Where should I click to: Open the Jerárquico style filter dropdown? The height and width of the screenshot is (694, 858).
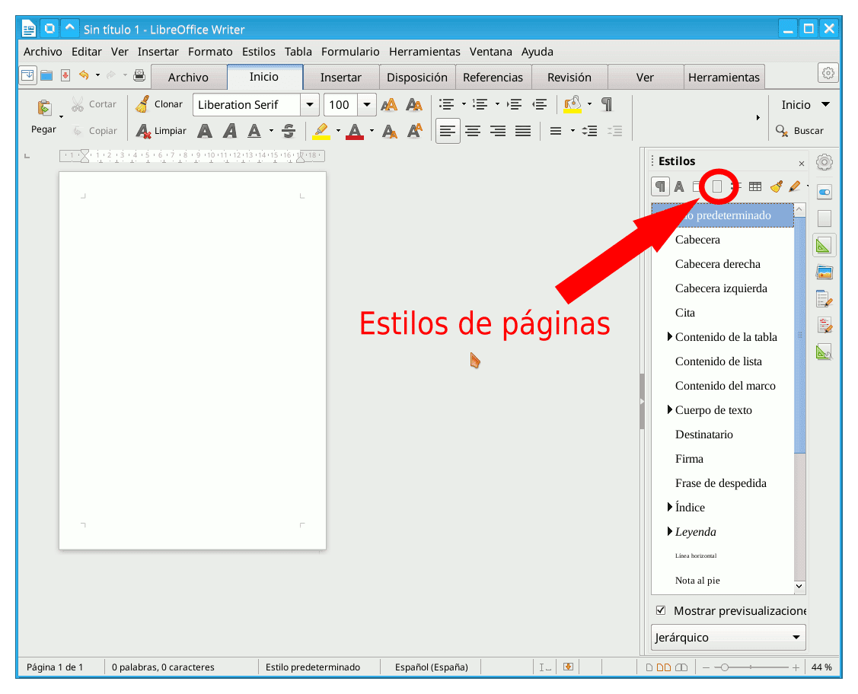pos(727,637)
